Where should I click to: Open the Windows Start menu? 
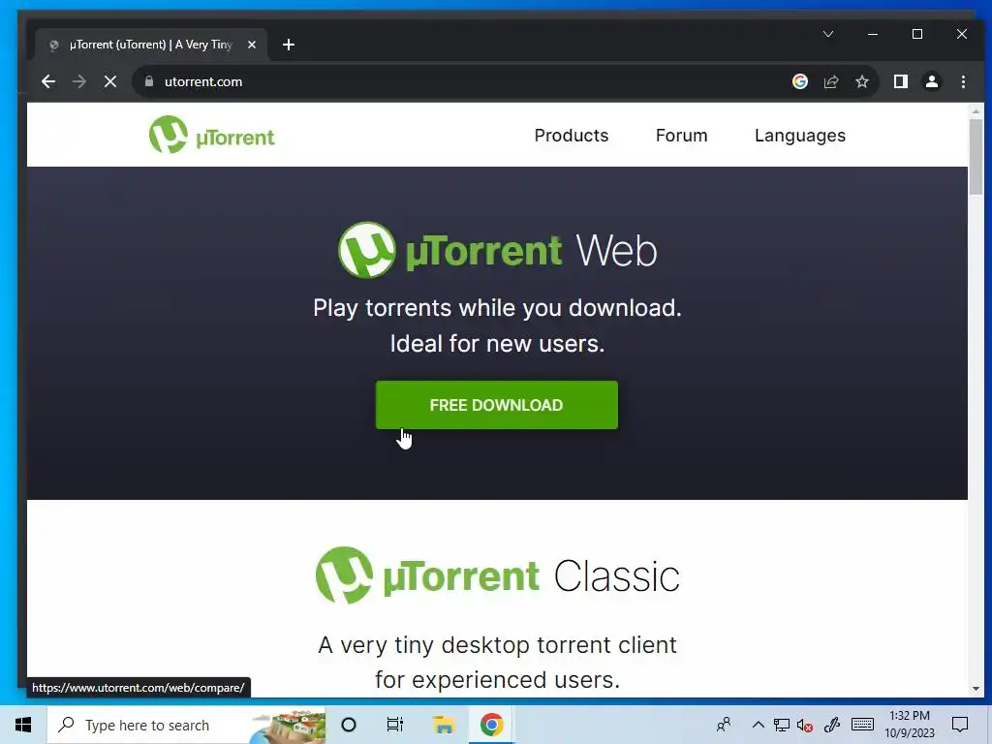click(x=23, y=725)
